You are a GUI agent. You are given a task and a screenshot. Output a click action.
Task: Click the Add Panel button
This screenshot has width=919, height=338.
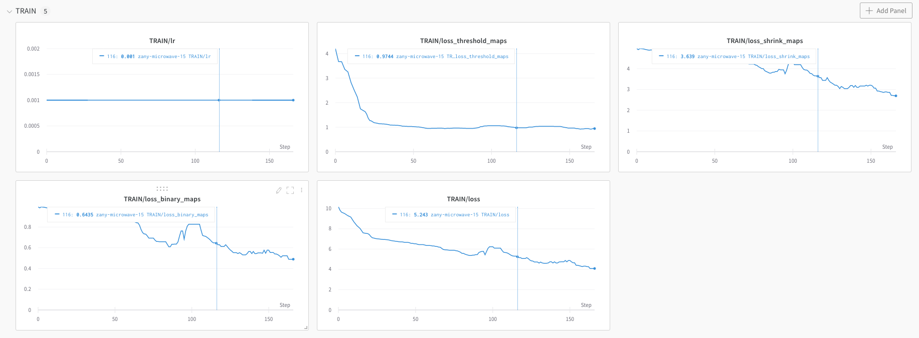(885, 11)
